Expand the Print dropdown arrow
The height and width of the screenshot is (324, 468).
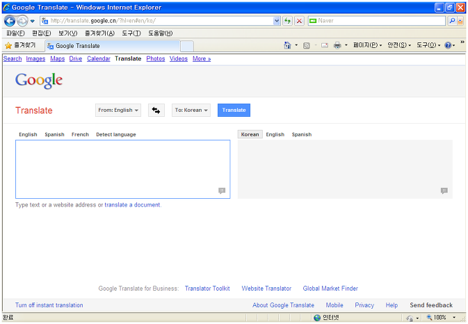click(x=346, y=45)
